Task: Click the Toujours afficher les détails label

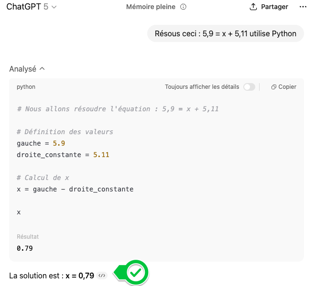Action: 202,87
